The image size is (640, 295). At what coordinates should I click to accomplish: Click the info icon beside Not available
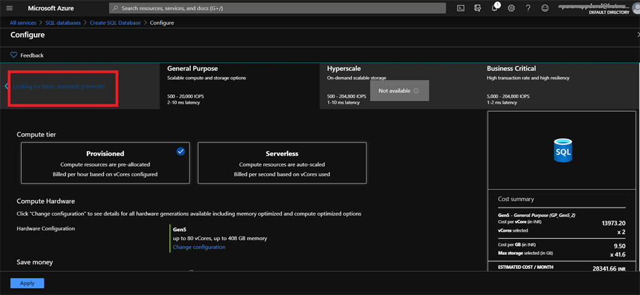tap(416, 91)
